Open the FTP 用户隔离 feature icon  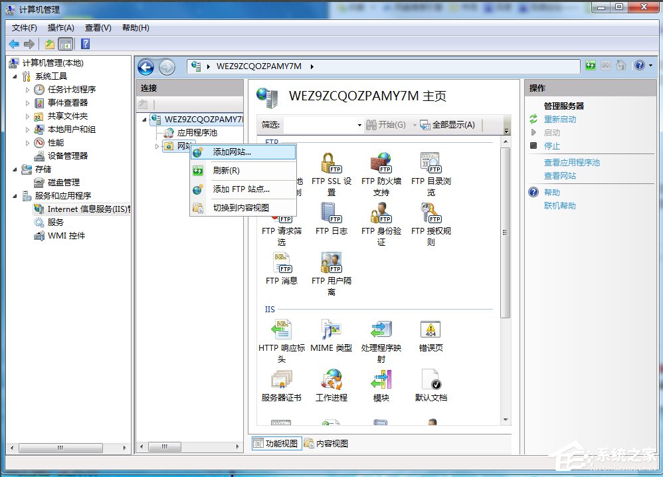coord(331,264)
